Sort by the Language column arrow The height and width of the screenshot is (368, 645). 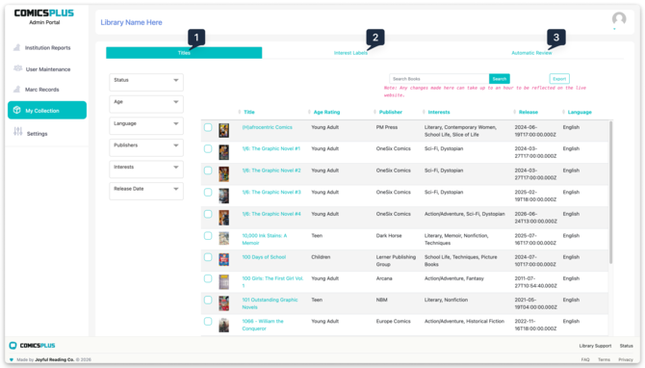[x=563, y=112]
